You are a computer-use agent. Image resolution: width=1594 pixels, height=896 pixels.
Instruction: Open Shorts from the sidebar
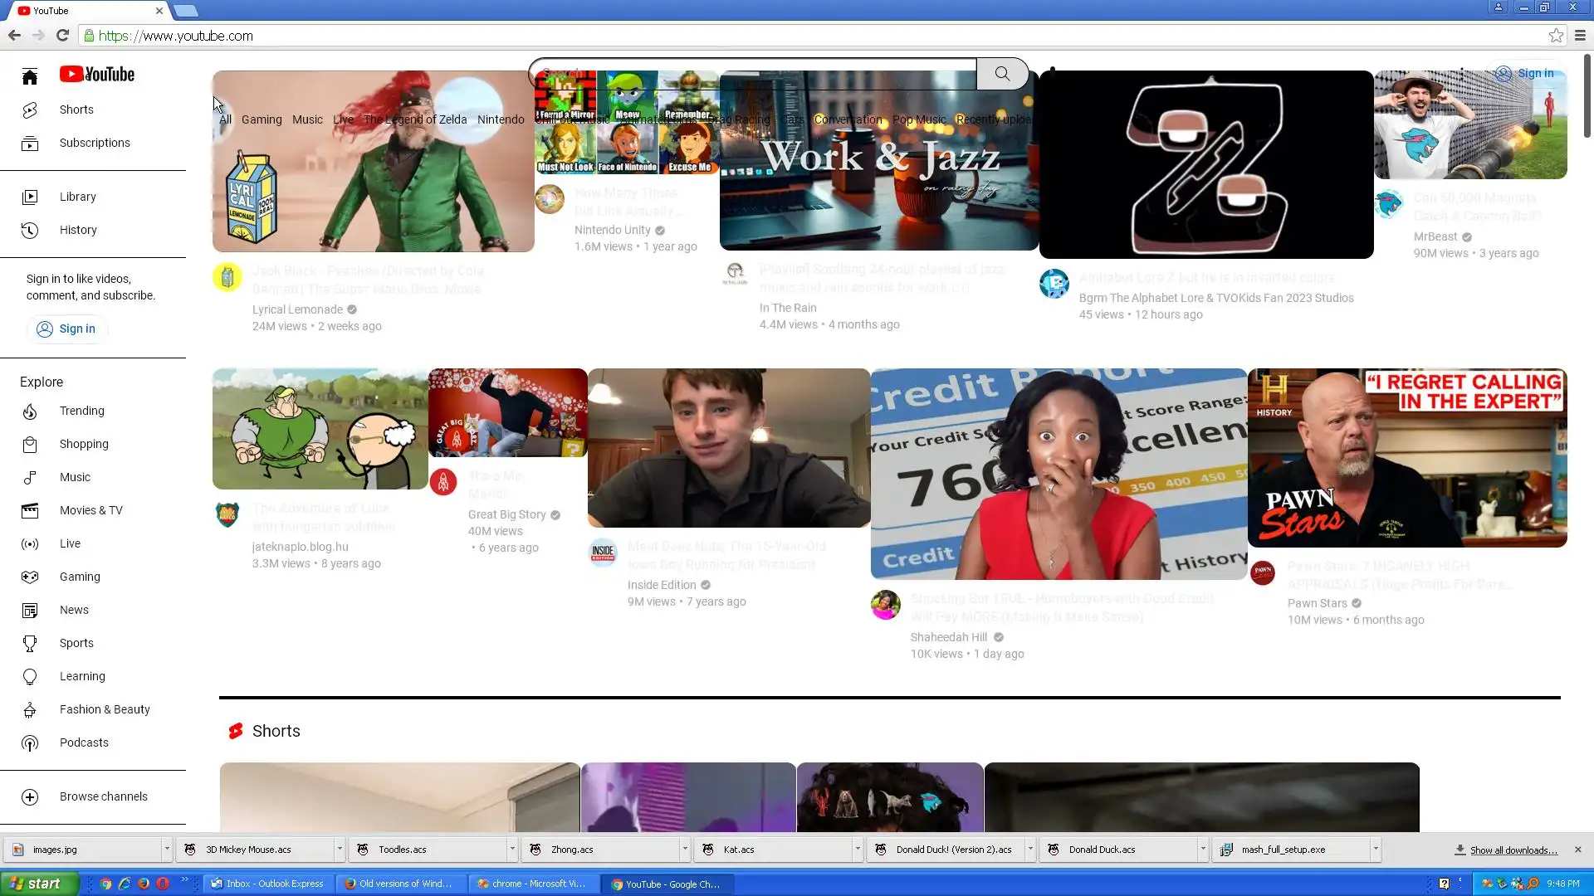pyautogui.click(x=76, y=110)
